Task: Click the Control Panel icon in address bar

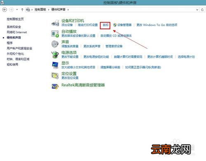Action: click(x=28, y=9)
